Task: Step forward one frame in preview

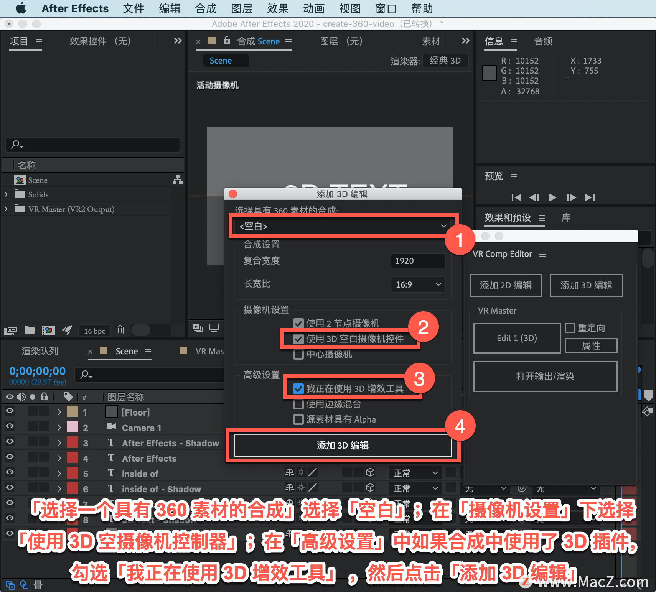Action: 571,197
